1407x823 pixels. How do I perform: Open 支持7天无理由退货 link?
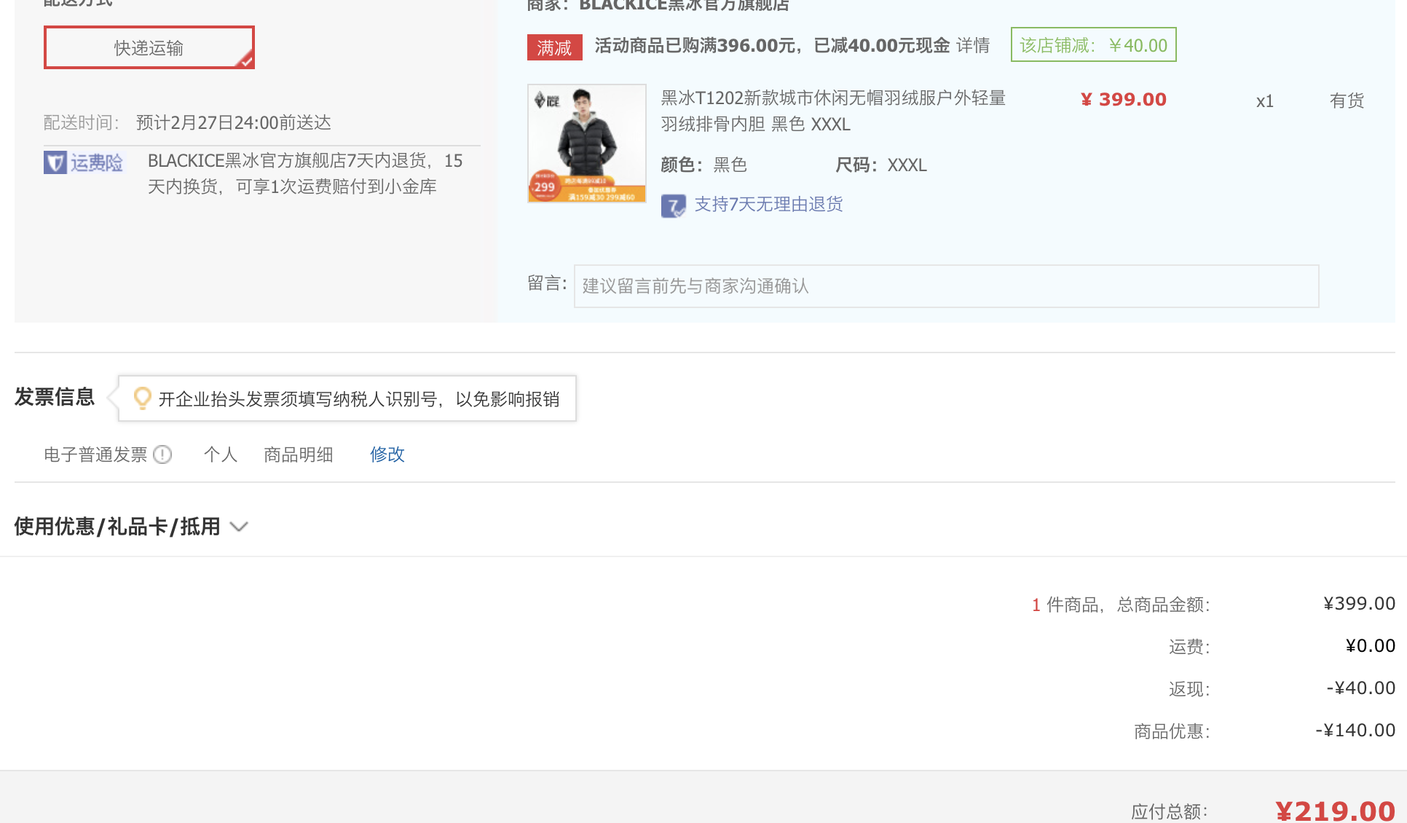coord(768,205)
